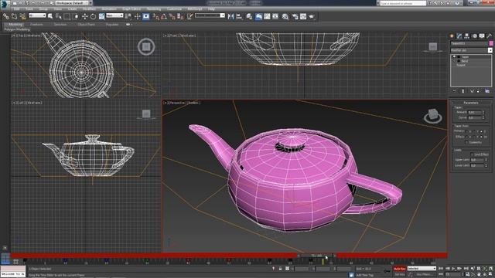Image resolution: width=495 pixels, height=278 pixels.
Task: Activate the Select and Move tool
Action: tap(84, 16)
